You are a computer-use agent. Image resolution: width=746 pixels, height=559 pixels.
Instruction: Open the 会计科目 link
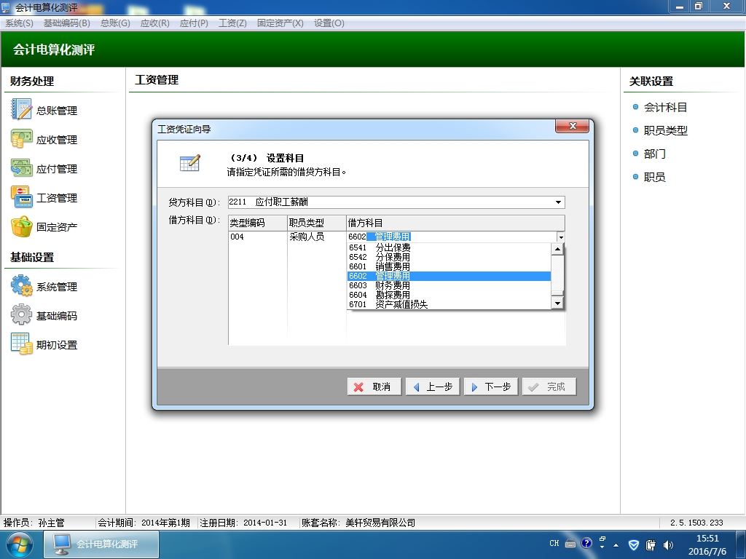point(665,108)
